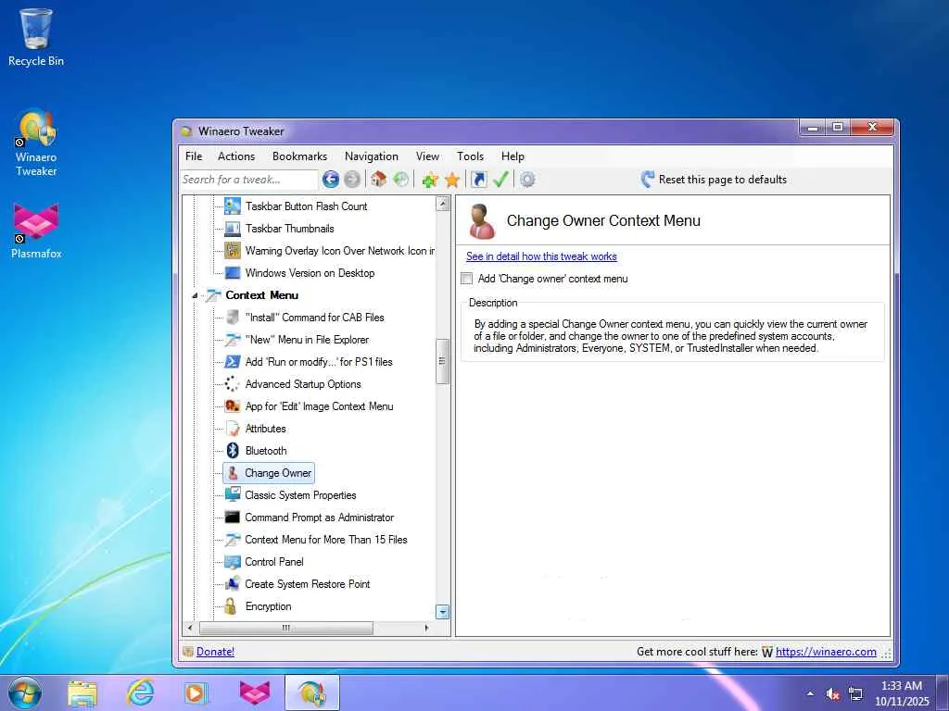
Task: Open the Help menu
Action: point(512,156)
